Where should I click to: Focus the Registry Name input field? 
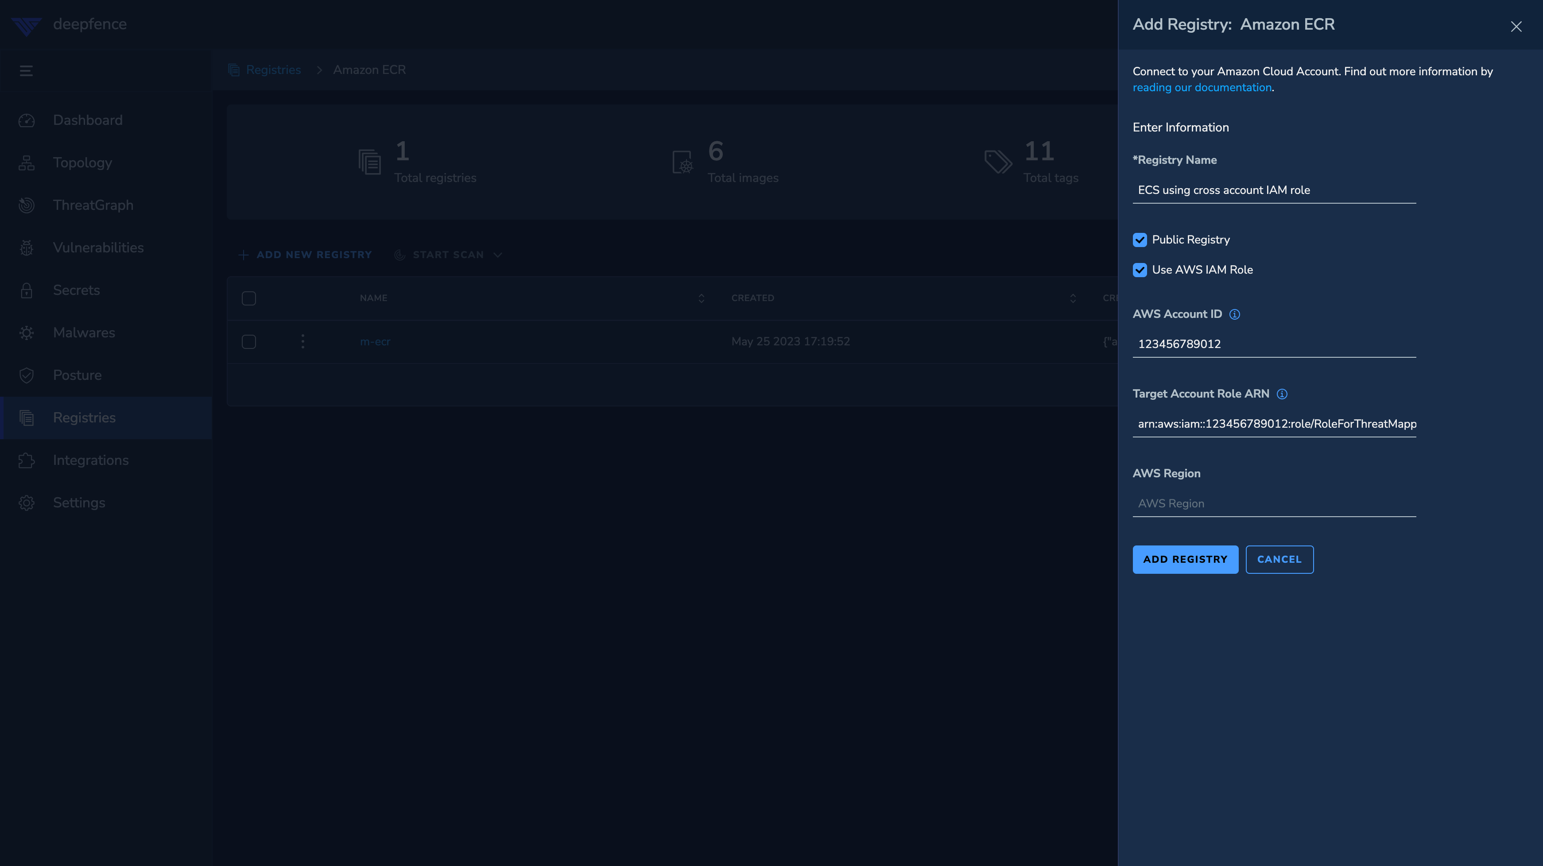[1274, 190]
